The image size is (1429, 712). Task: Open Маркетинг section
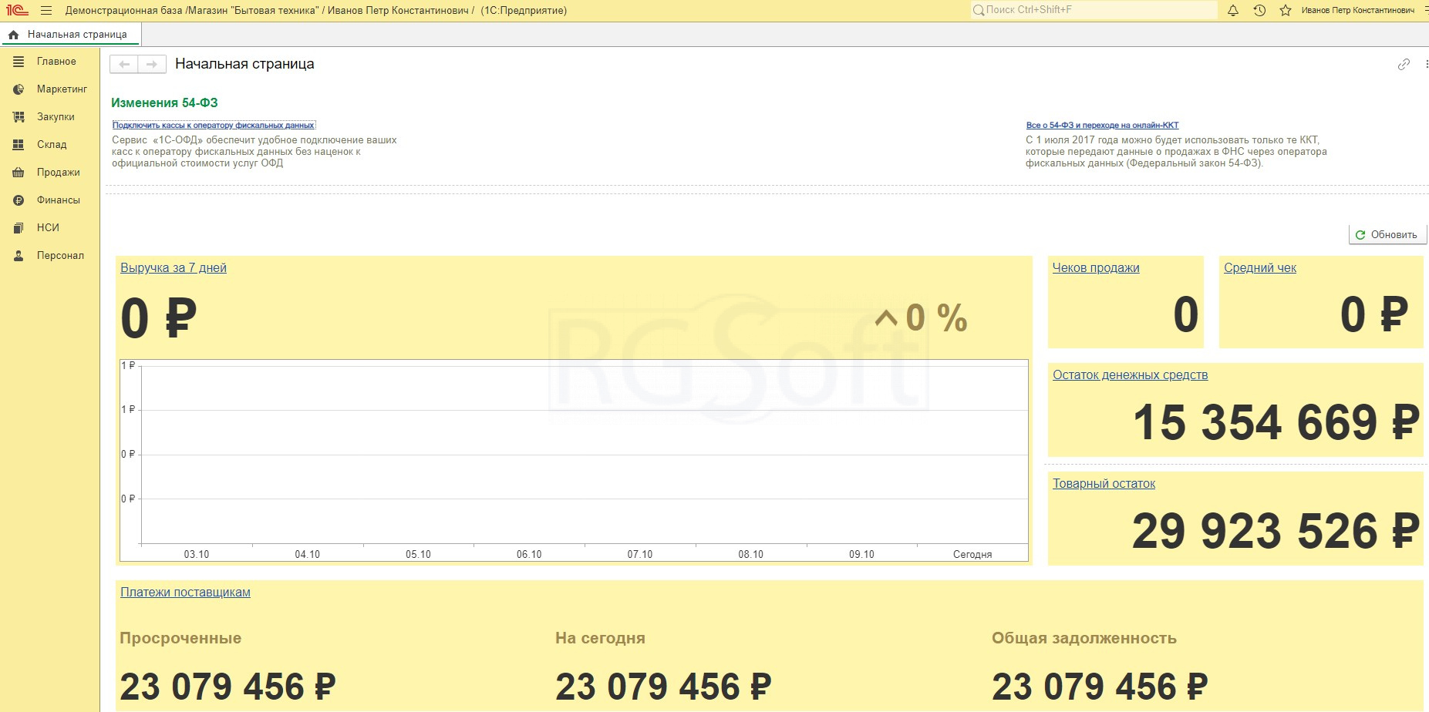click(x=62, y=89)
